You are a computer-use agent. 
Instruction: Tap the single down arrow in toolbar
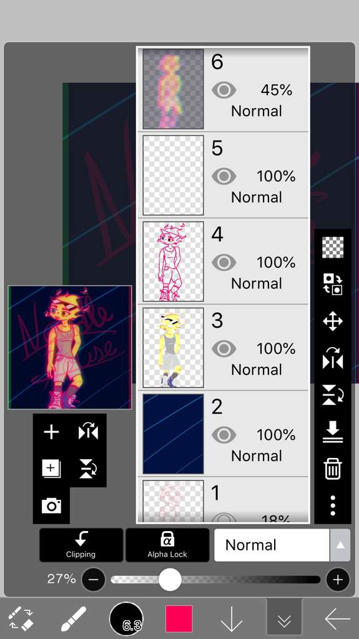coord(232,620)
